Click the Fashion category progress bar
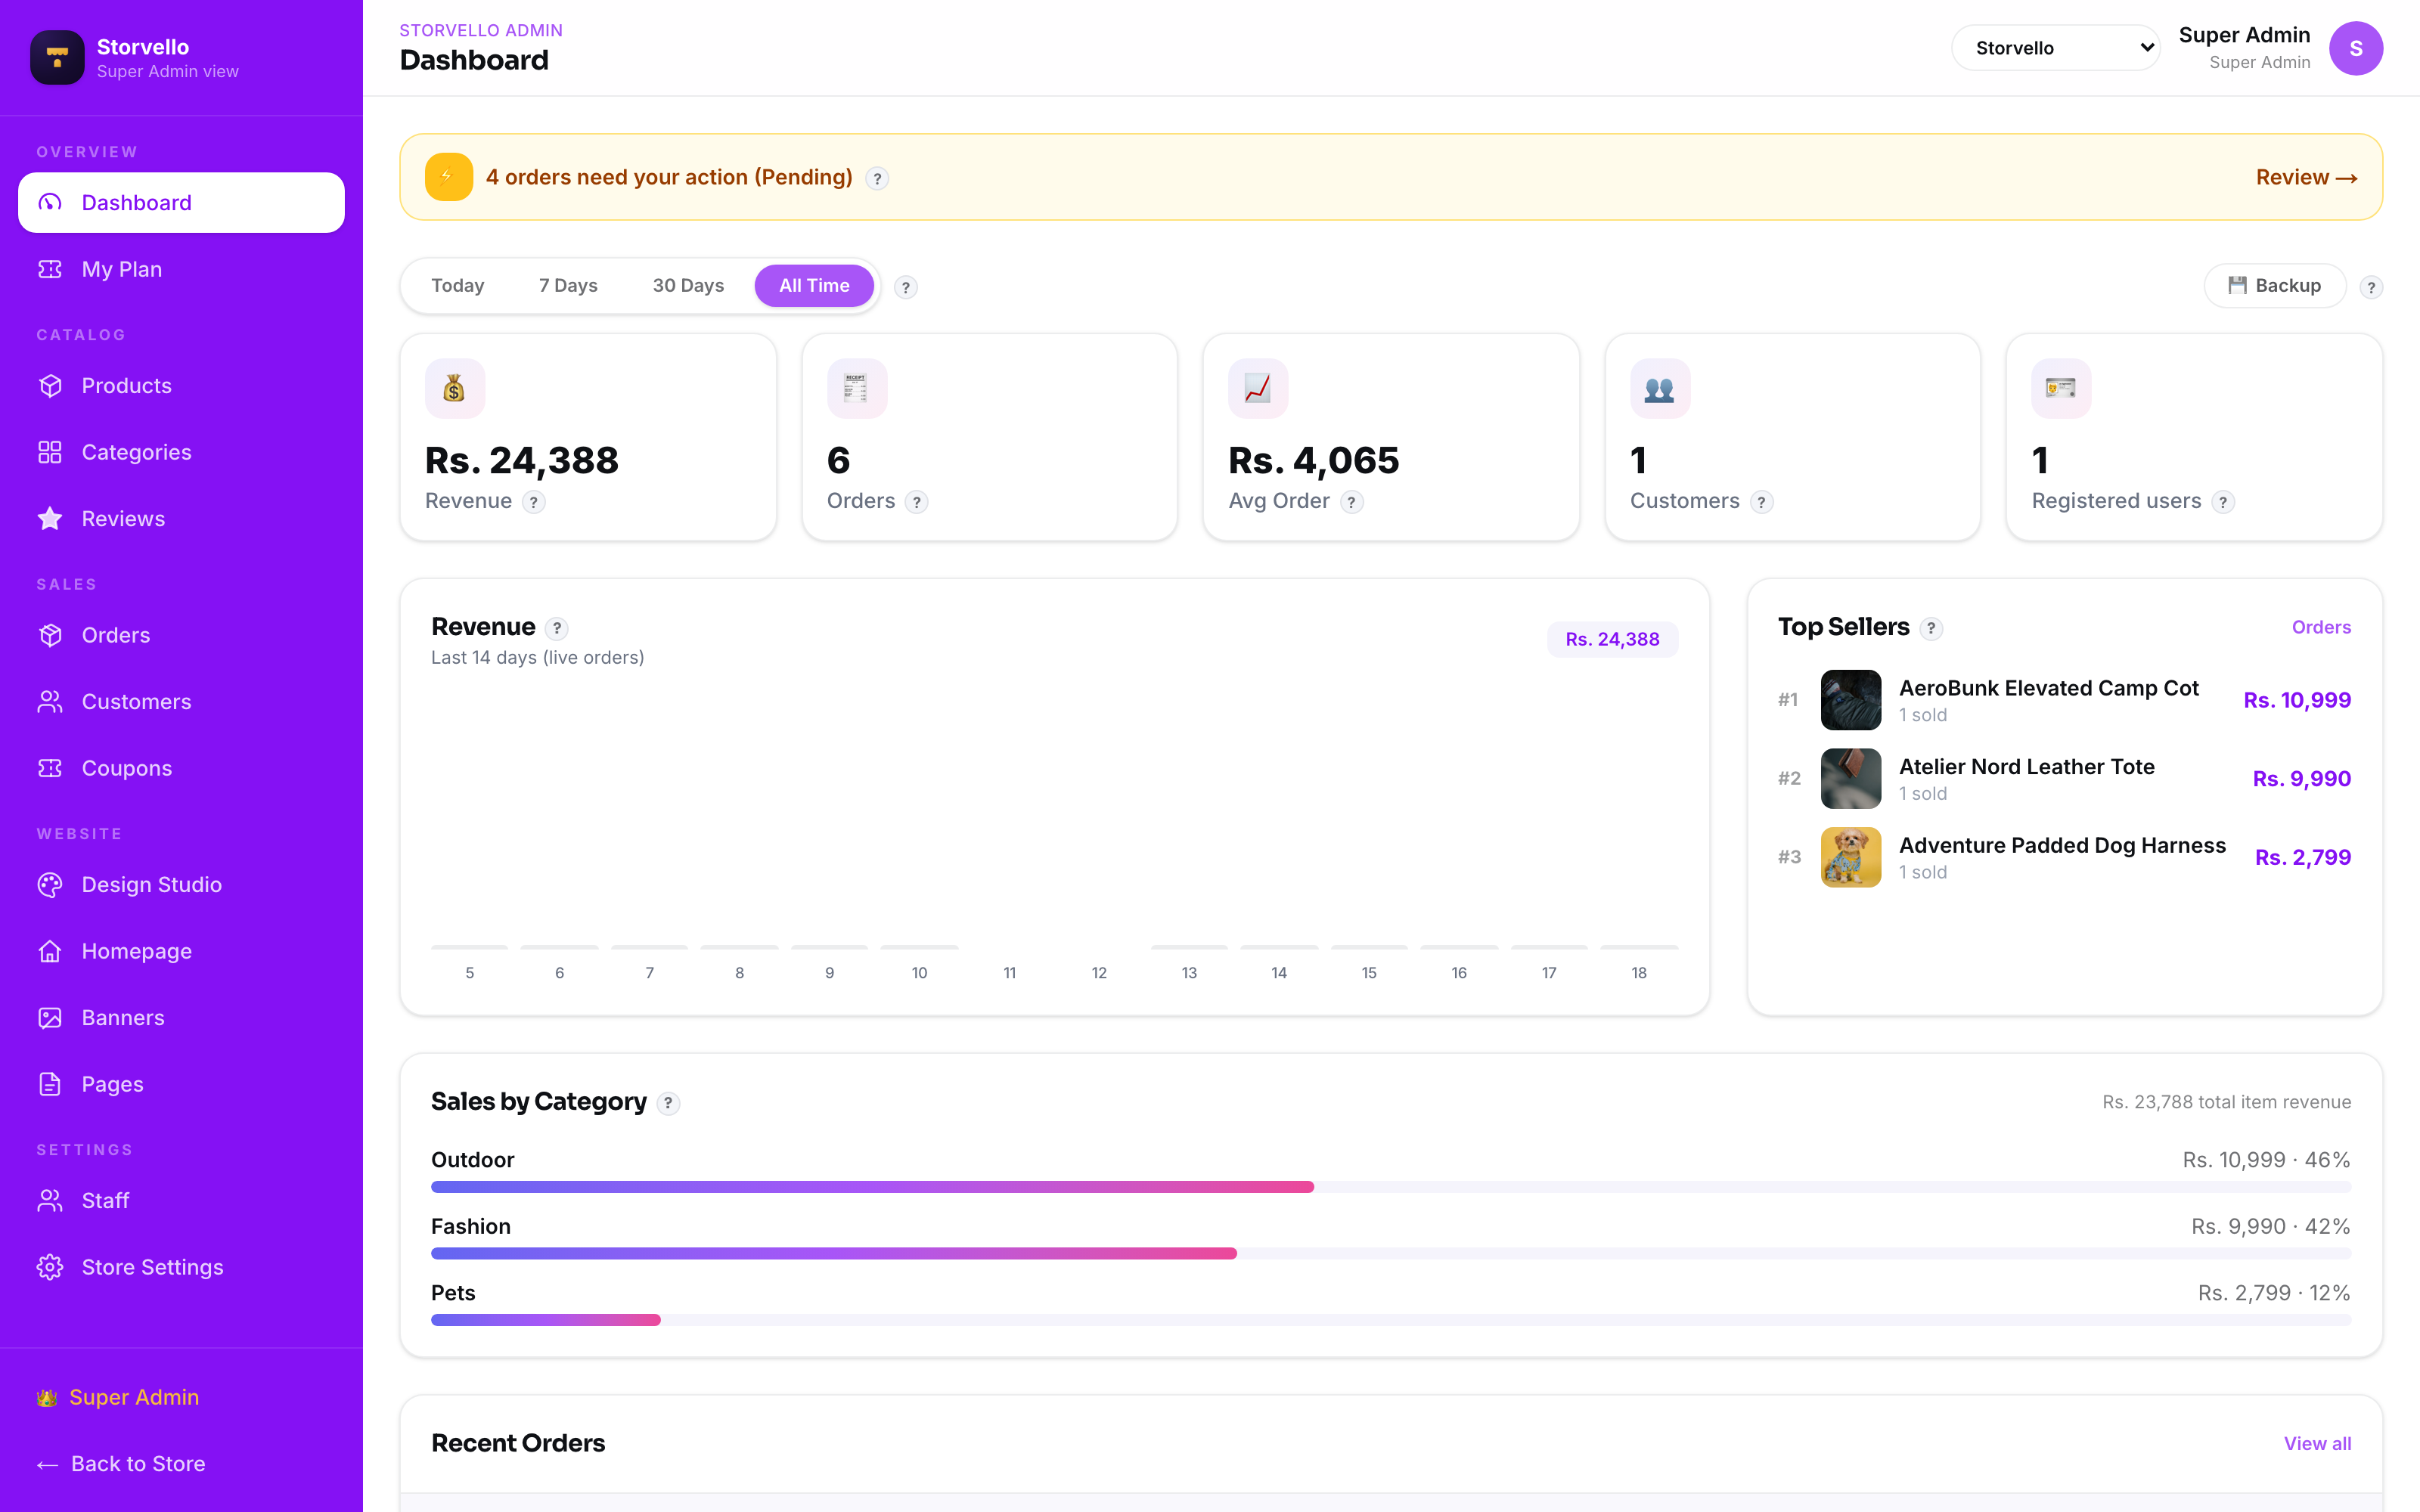Image resolution: width=2420 pixels, height=1512 pixels. tap(1391, 1253)
